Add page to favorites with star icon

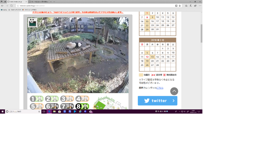(x=180, y=6)
